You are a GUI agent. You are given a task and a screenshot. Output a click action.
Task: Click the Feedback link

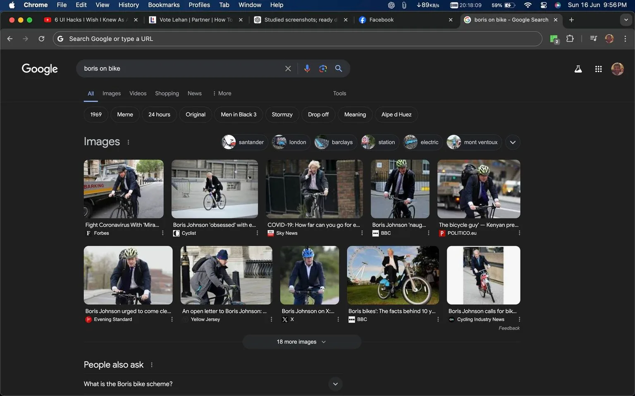508,328
